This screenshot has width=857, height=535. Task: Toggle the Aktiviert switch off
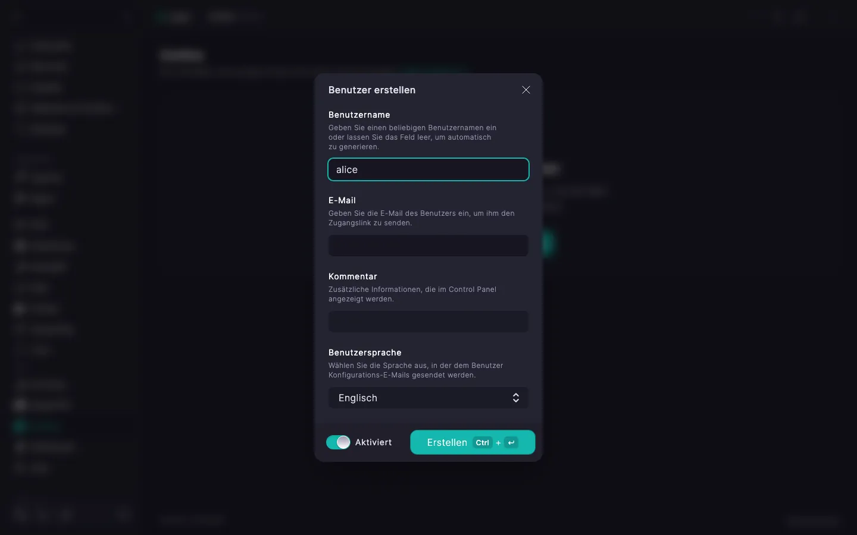(338, 442)
